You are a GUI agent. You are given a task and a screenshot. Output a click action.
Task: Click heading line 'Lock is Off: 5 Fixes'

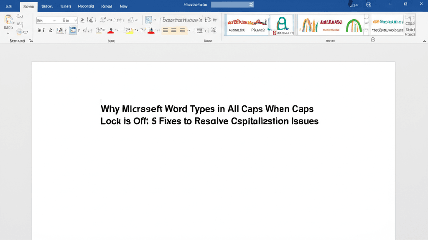click(x=141, y=121)
